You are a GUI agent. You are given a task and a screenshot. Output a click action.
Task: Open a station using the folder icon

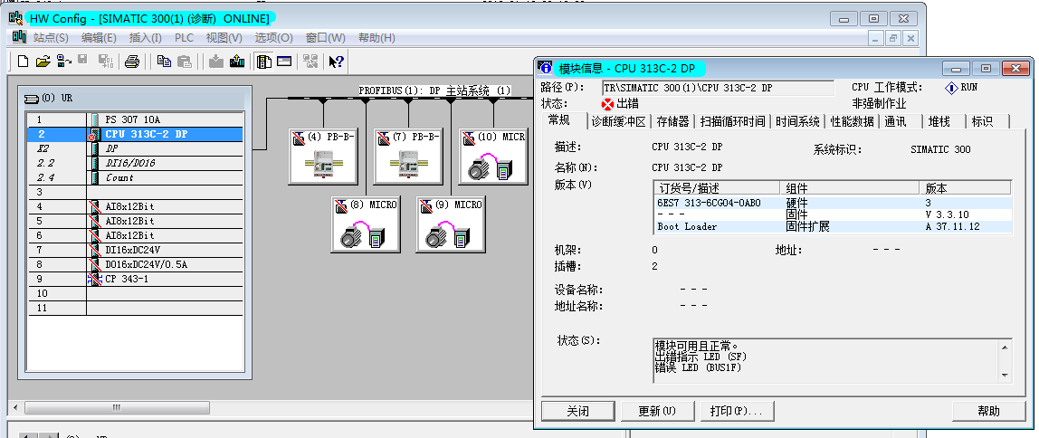tap(43, 62)
